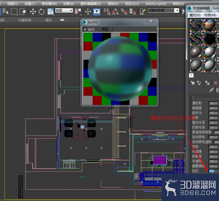Click the Select and Manipulate icon
Image resolution: width=219 pixels, height=201 pixels.
click(88, 11)
